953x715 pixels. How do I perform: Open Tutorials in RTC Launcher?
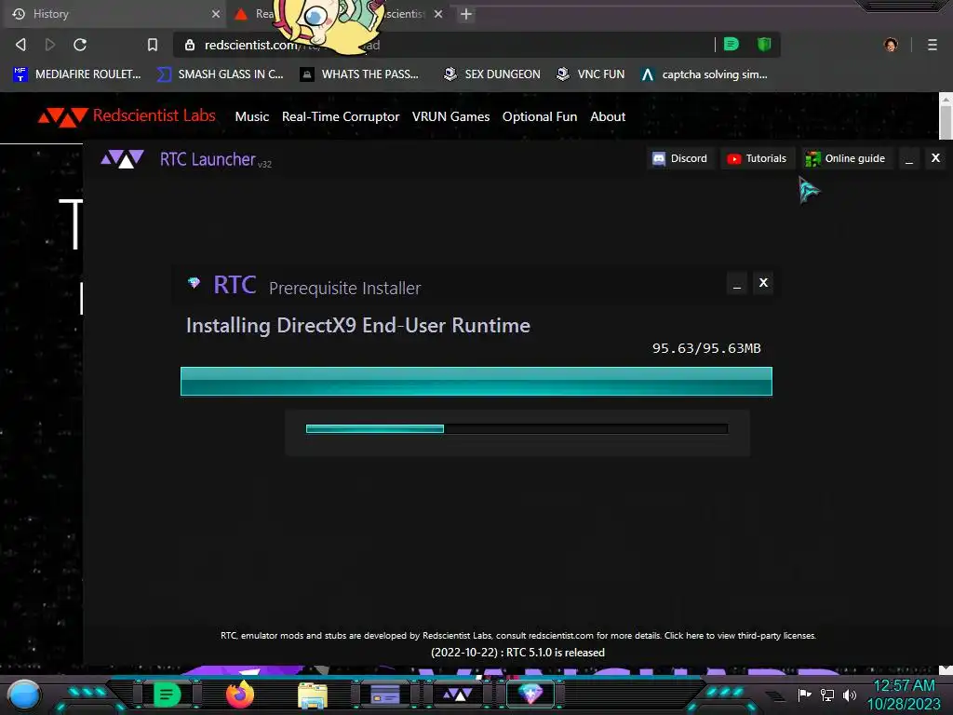(758, 158)
